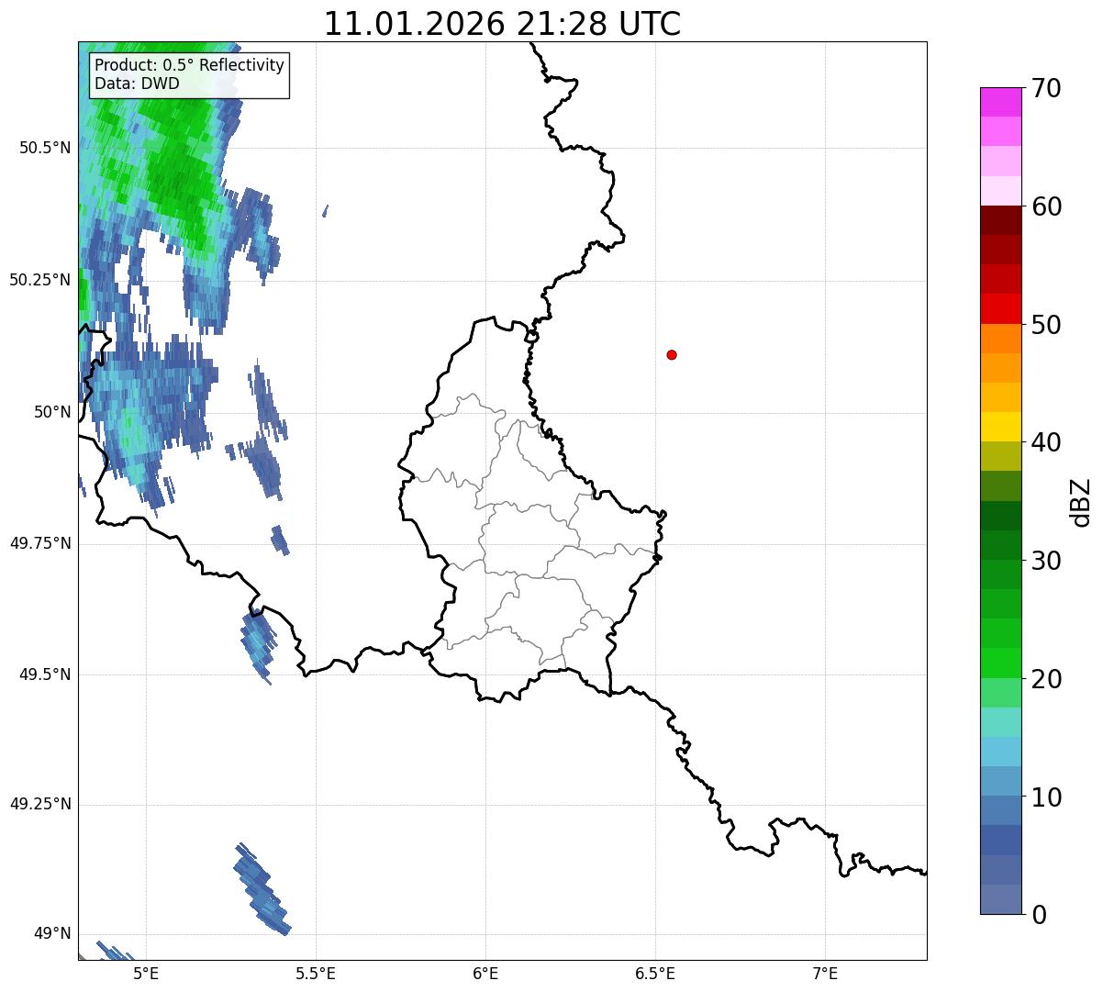Click the turquoise colorbar segment below 20
Screen dimensions: 1103x992
pyautogui.click(x=1000, y=722)
